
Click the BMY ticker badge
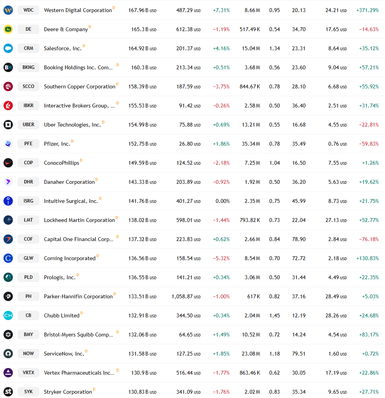(28, 335)
